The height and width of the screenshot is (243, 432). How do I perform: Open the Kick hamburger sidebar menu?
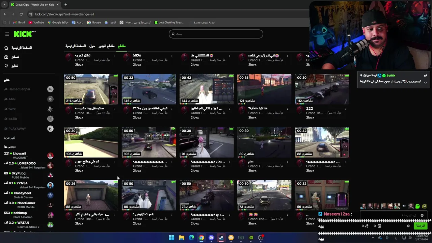pos(7,34)
